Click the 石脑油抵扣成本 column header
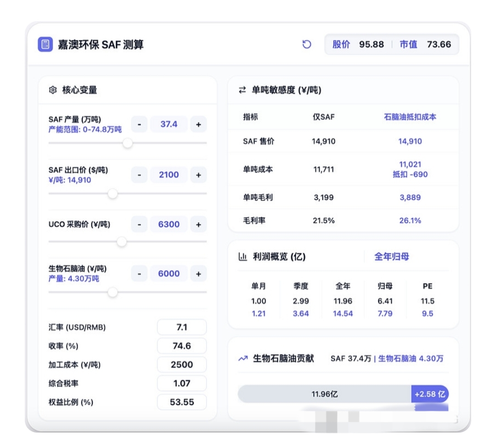 click(x=410, y=117)
